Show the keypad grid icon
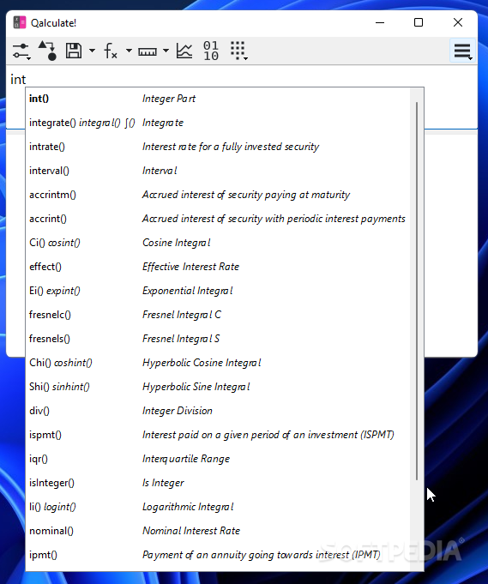Screen dimensions: 488x584 point(238,51)
